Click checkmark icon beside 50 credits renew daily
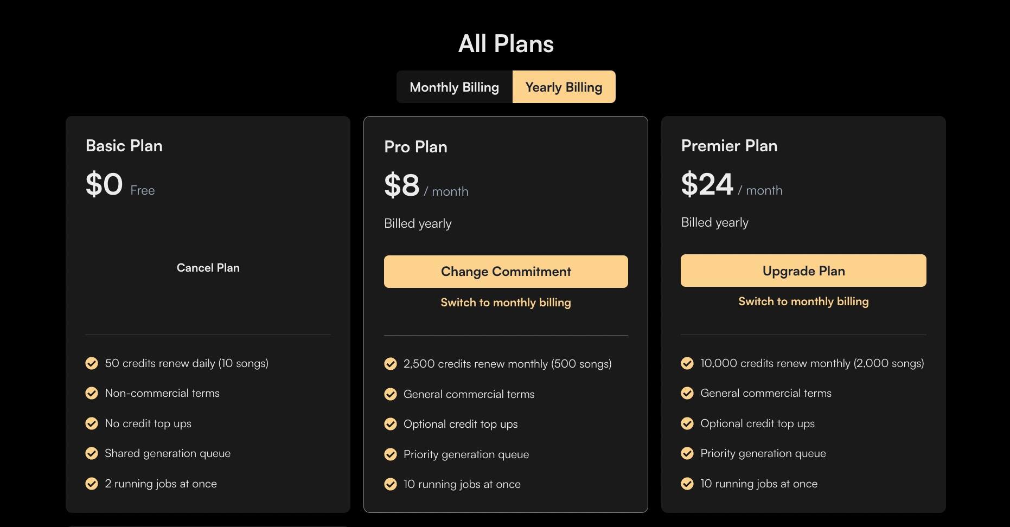This screenshot has height=527, width=1010. point(92,363)
